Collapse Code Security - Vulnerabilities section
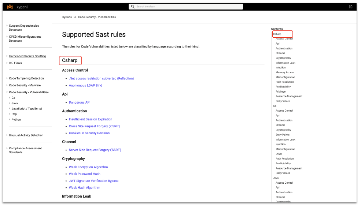 pos(7,92)
